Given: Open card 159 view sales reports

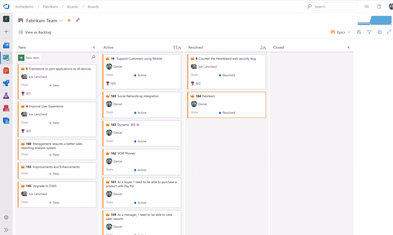Looking at the screenshot, I should [x=139, y=217].
